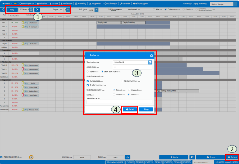Open calendar icon in Rader Start datum field
Screen dimensions: 239x164
pyautogui.click(x=150, y=62)
